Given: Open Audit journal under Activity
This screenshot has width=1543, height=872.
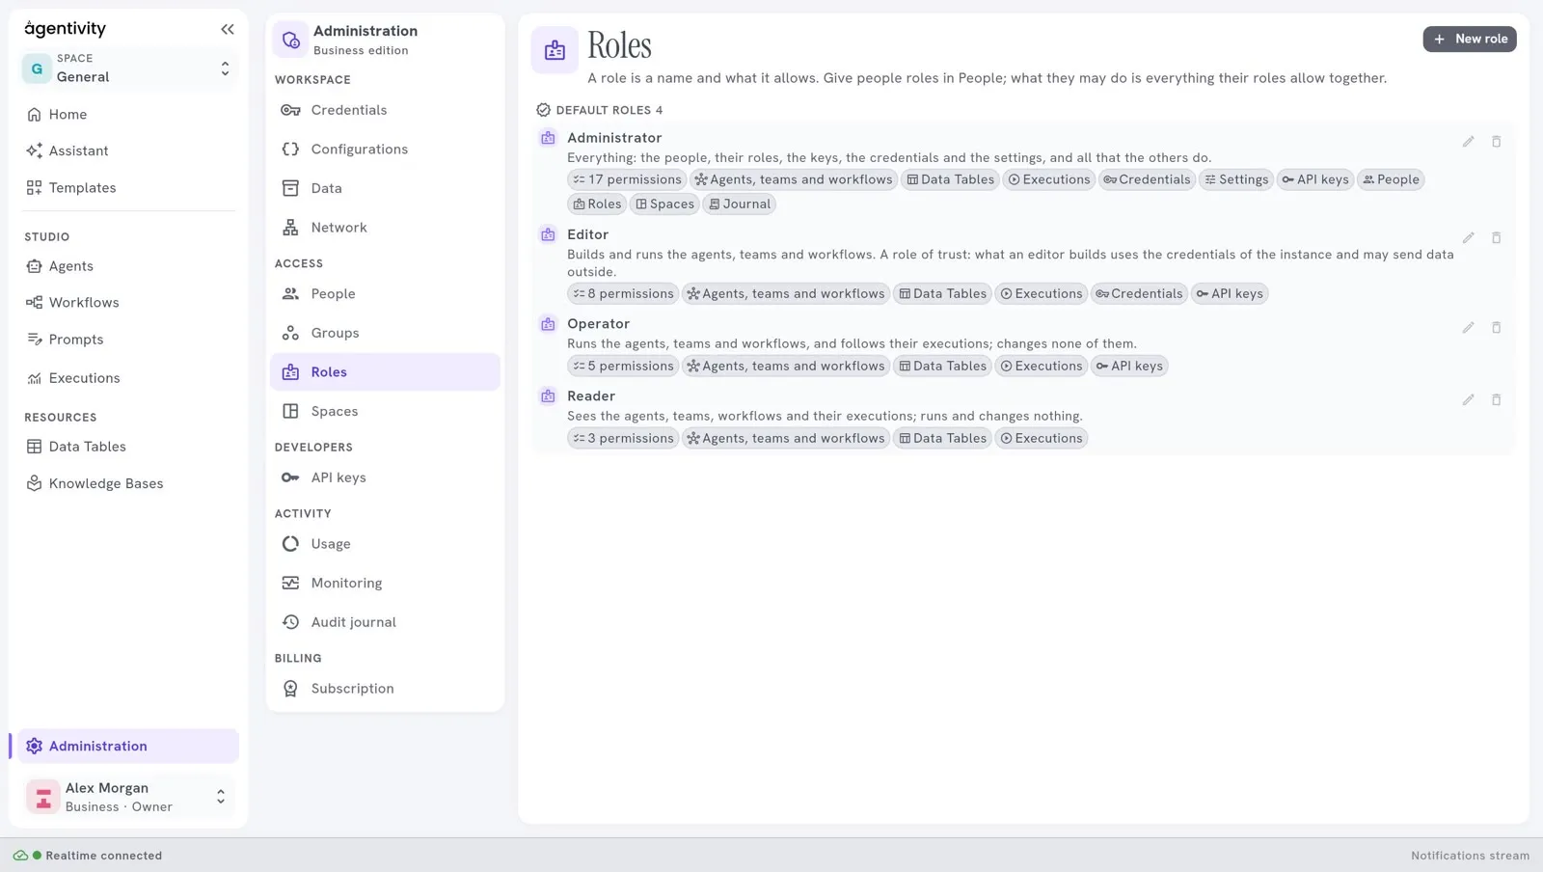Looking at the screenshot, I should 385,622.
